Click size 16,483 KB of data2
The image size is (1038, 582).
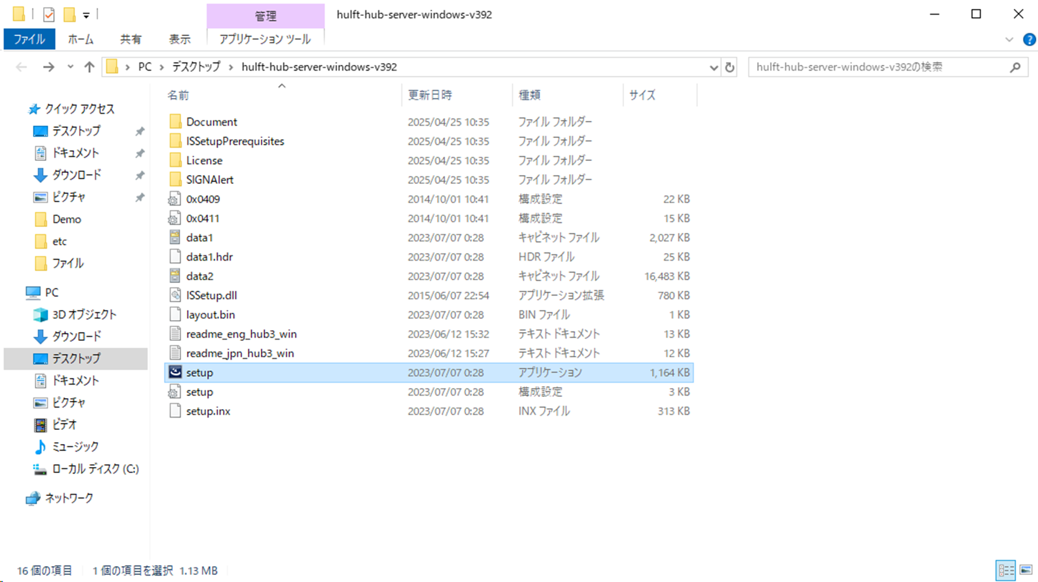click(x=667, y=276)
